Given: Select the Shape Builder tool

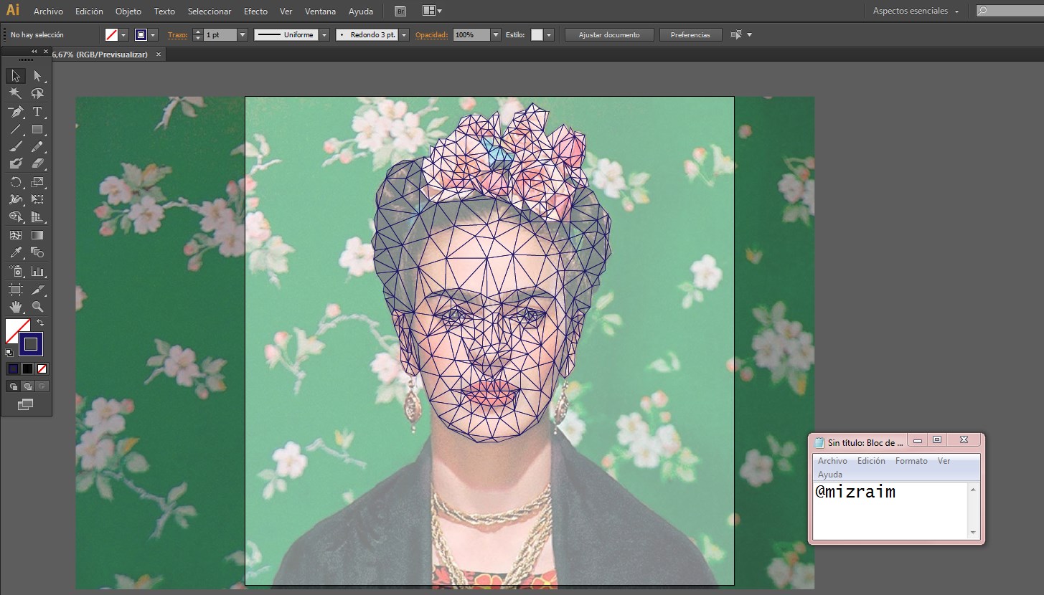Looking at the screenshot, I should point(16,216).
